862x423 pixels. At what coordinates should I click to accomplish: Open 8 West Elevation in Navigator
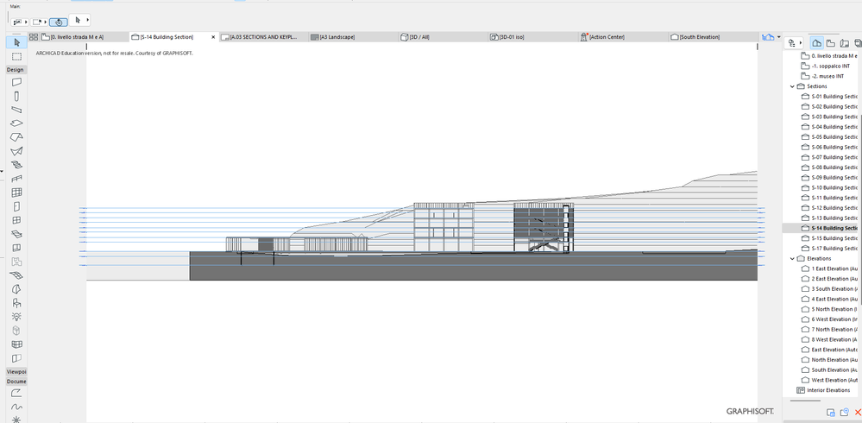(x=829, y=339)
